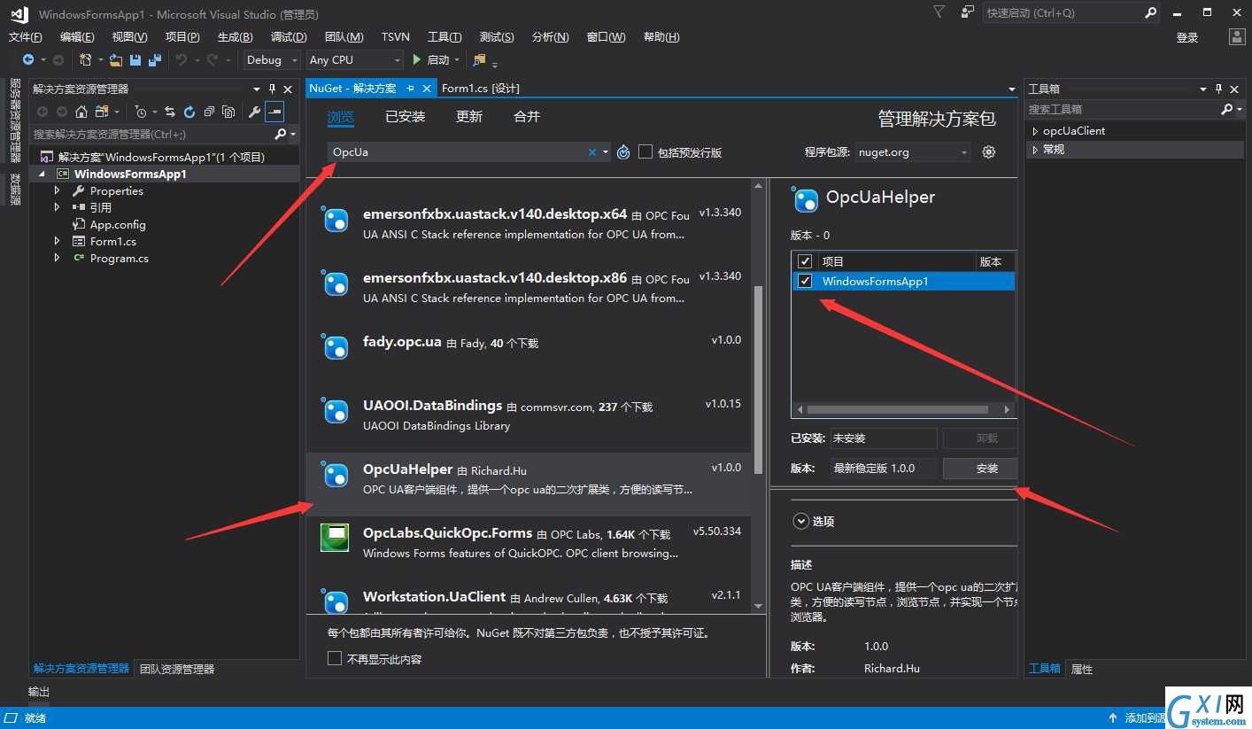Expand the Properties node in solution tree
Image resolution: width=1252 pixels, height=729 pixels.
(x=58, y=190)
